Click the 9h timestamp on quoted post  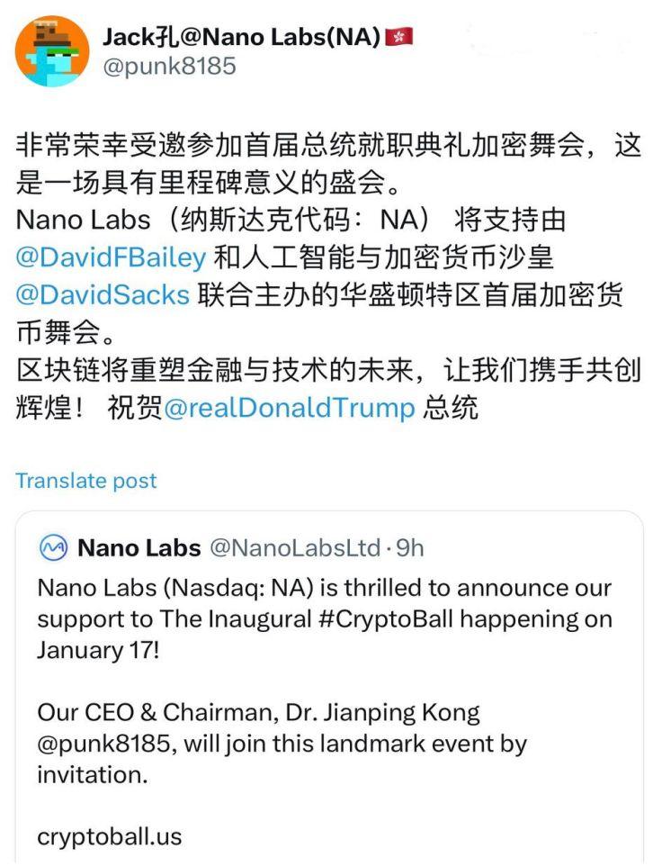[408, 547]
